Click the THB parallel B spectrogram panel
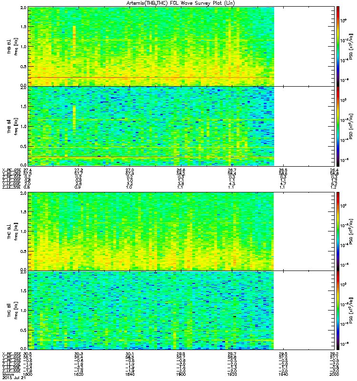357x381 pixels. point(181,126)
